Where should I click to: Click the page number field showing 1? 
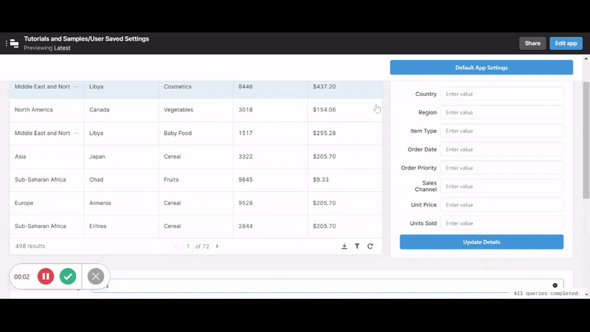(x=188, y=246)
